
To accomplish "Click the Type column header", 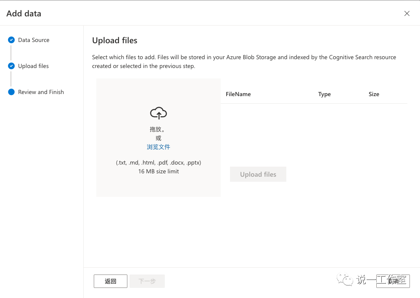I will (324, 94).
